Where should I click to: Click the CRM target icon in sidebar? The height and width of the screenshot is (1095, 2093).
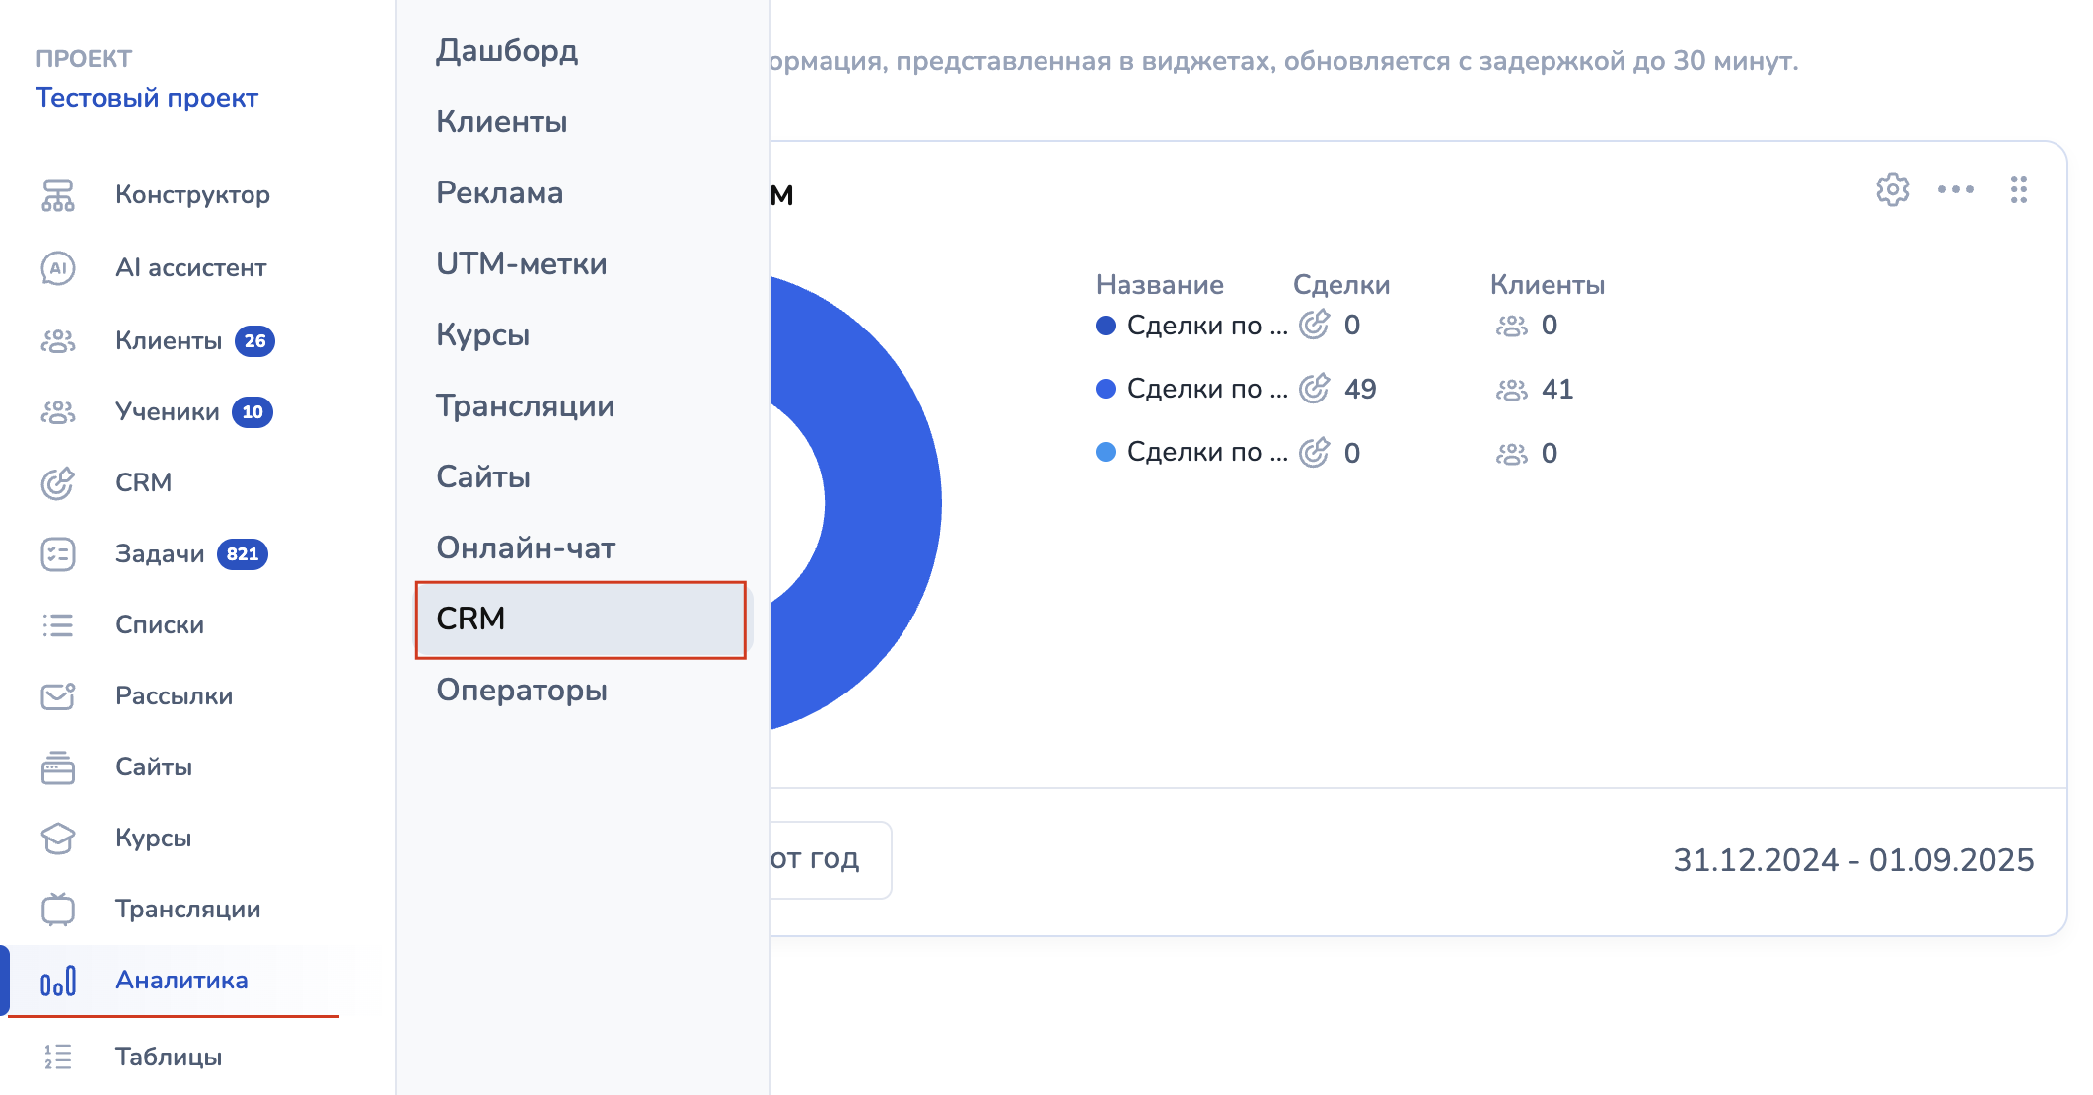point(58,483)
